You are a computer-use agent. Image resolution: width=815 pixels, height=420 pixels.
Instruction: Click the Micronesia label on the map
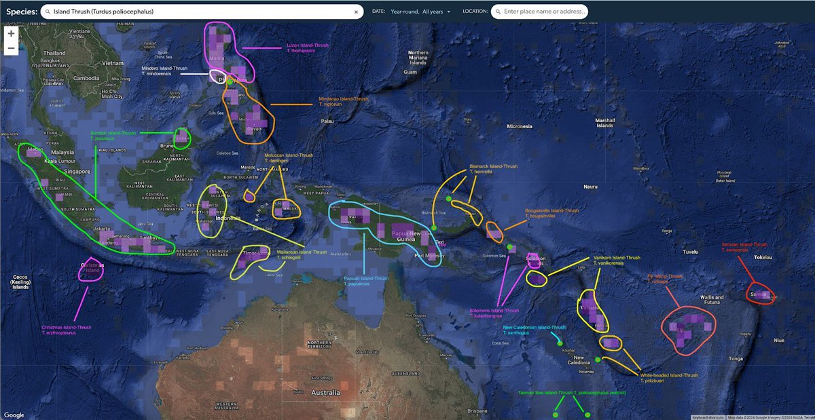[x=521, y=126]
